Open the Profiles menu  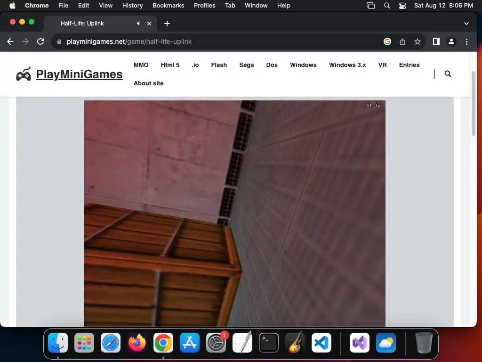[204, 6]
